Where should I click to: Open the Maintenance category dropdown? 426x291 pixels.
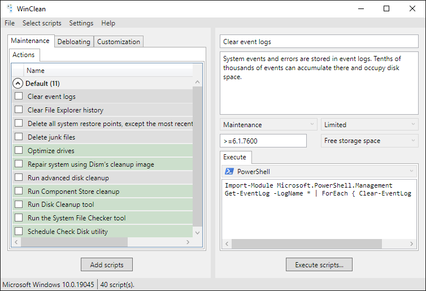tap(268, 124)
